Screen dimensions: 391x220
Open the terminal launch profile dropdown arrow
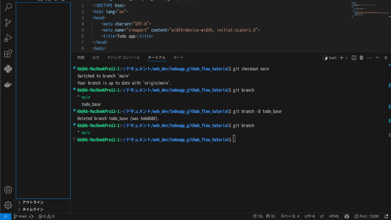click(347, 58)
